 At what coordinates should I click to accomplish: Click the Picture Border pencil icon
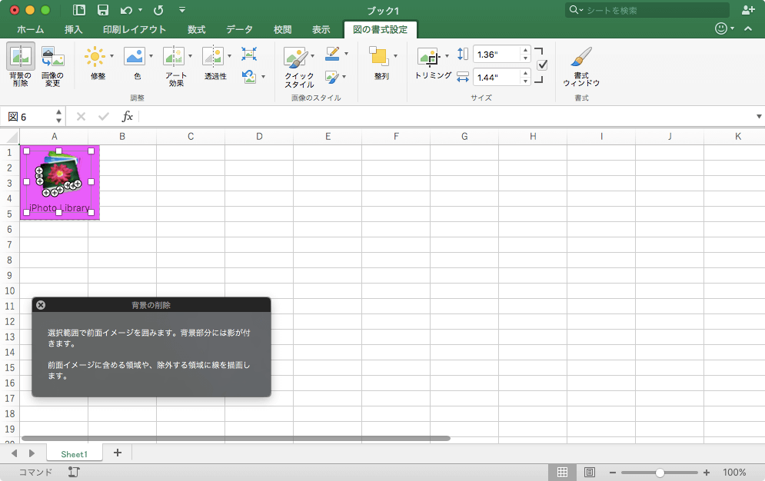click(x=332, y=54)
